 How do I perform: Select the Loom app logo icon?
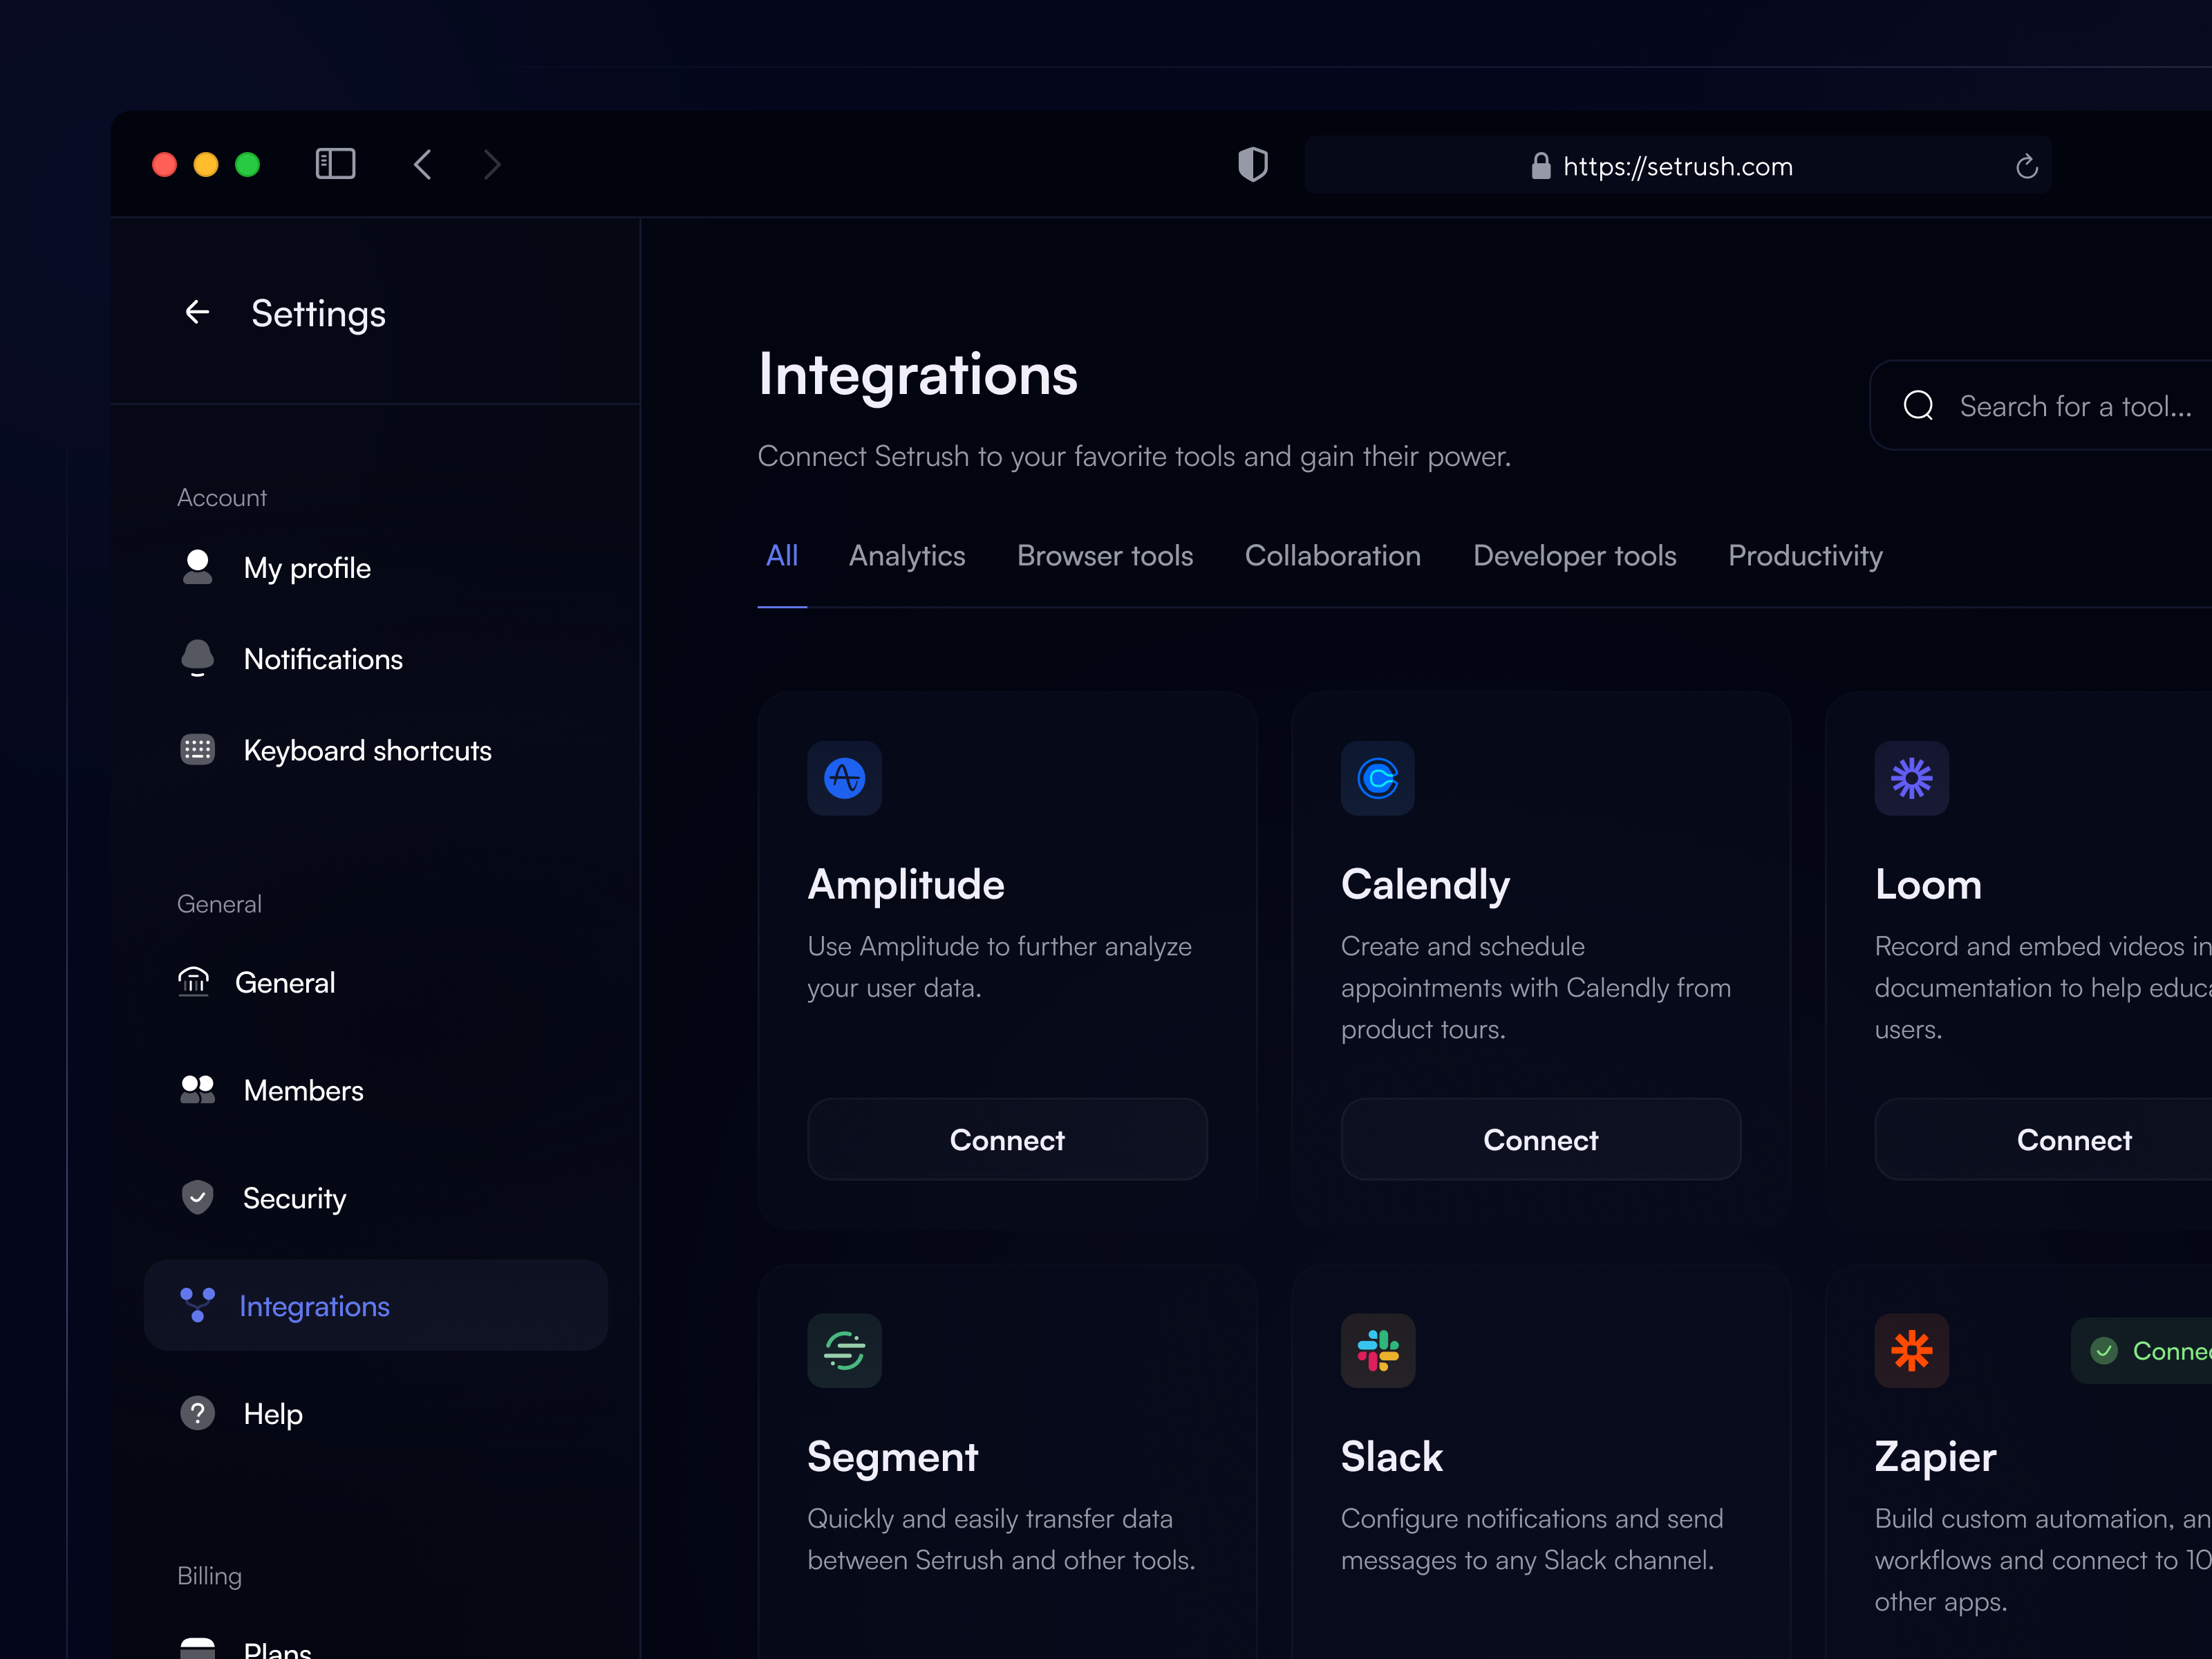1911,779
